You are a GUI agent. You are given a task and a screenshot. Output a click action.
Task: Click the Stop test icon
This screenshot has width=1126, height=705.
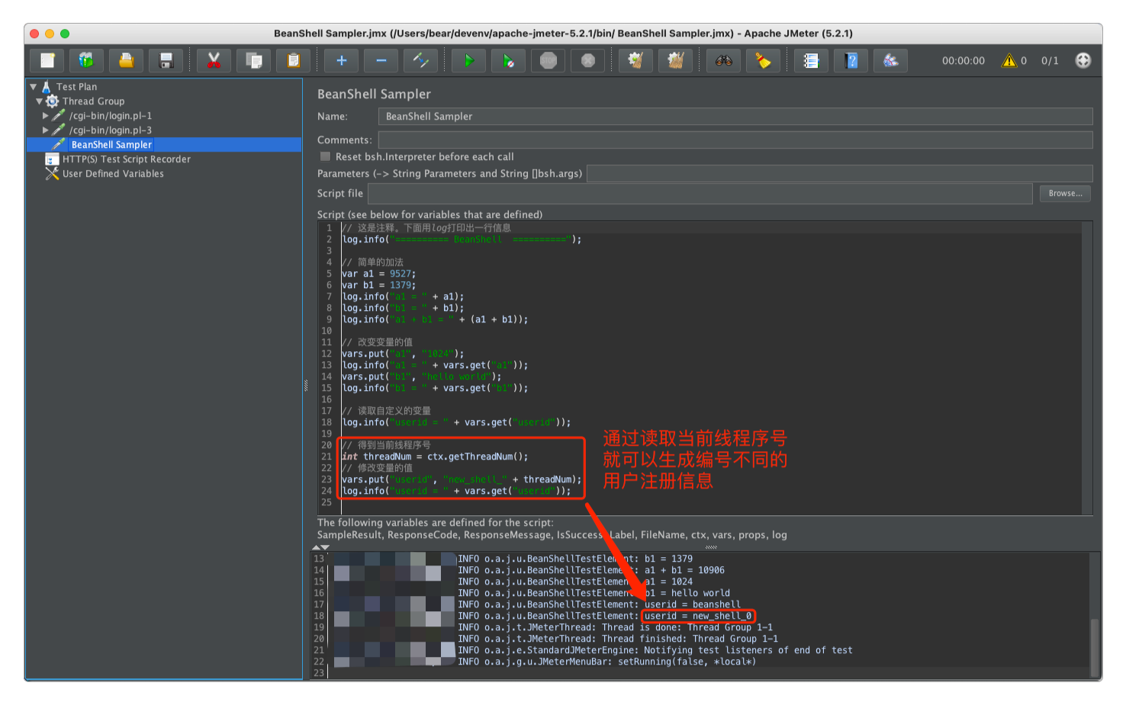pyautogui.click(x=549, y=60)
